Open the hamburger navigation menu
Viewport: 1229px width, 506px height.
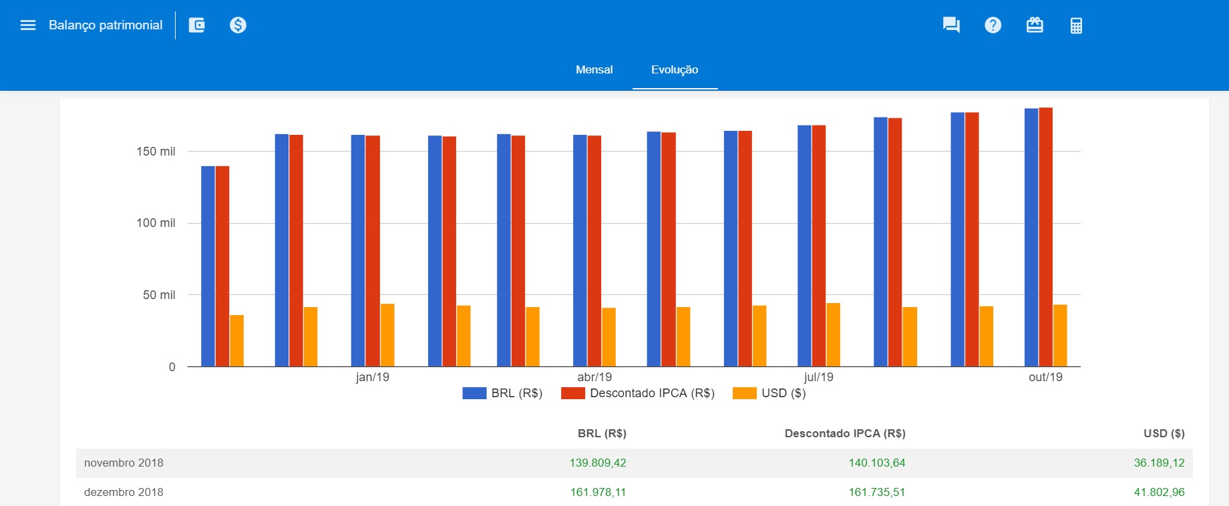[27, 25]
